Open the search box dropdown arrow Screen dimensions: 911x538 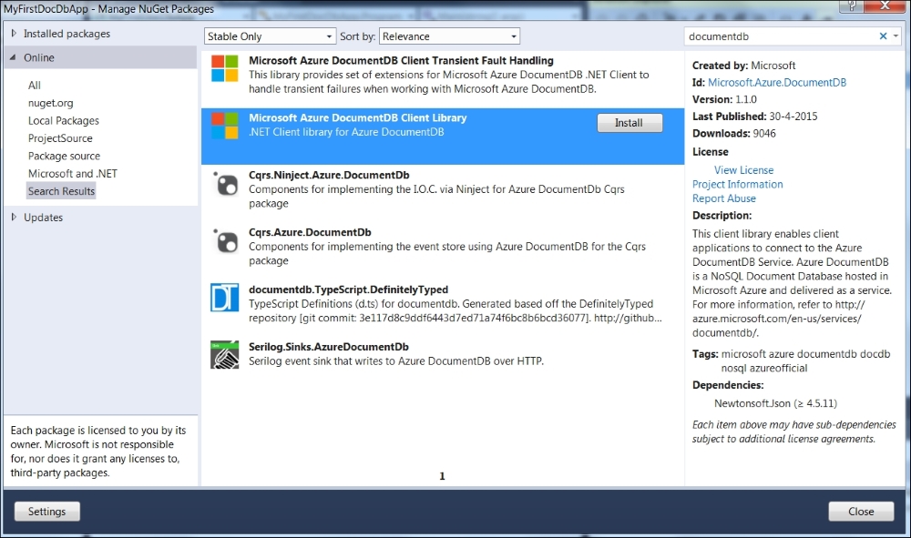896,36
